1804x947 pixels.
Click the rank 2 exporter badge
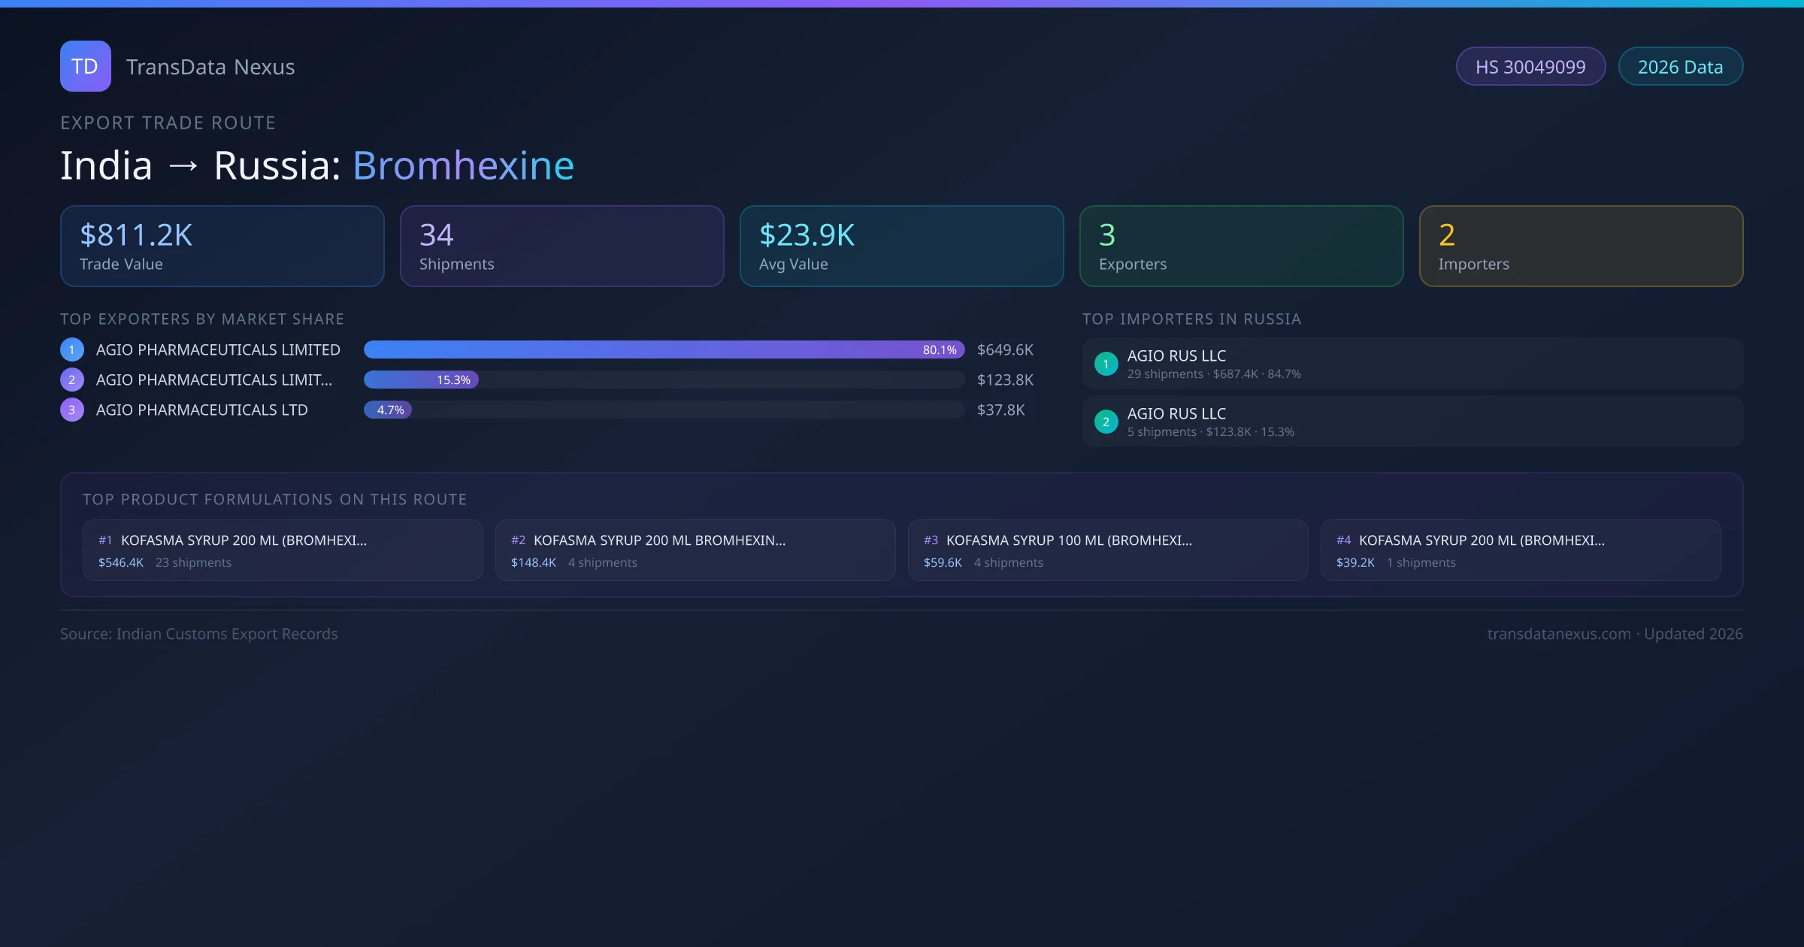[72, 380]
